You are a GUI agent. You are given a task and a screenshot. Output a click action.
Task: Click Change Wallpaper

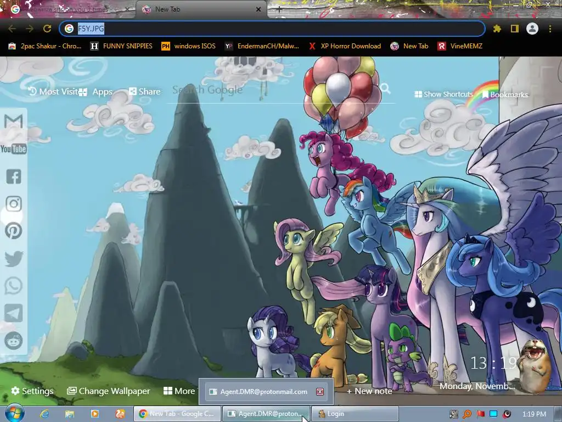(x=109, y=391)
